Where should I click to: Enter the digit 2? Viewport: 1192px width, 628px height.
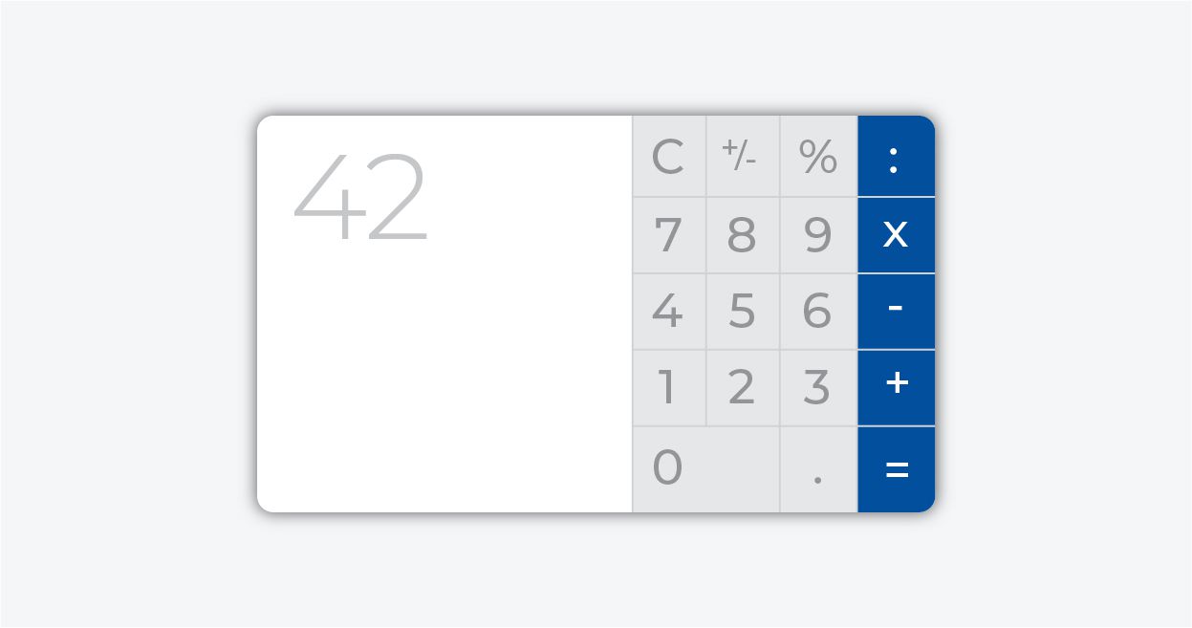click(x=742, y=387)
